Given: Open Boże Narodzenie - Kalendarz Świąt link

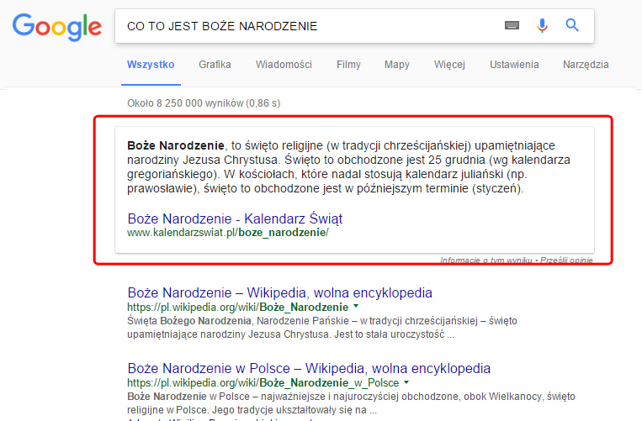Looking at the screenshot, I should (x=235, y=218).
